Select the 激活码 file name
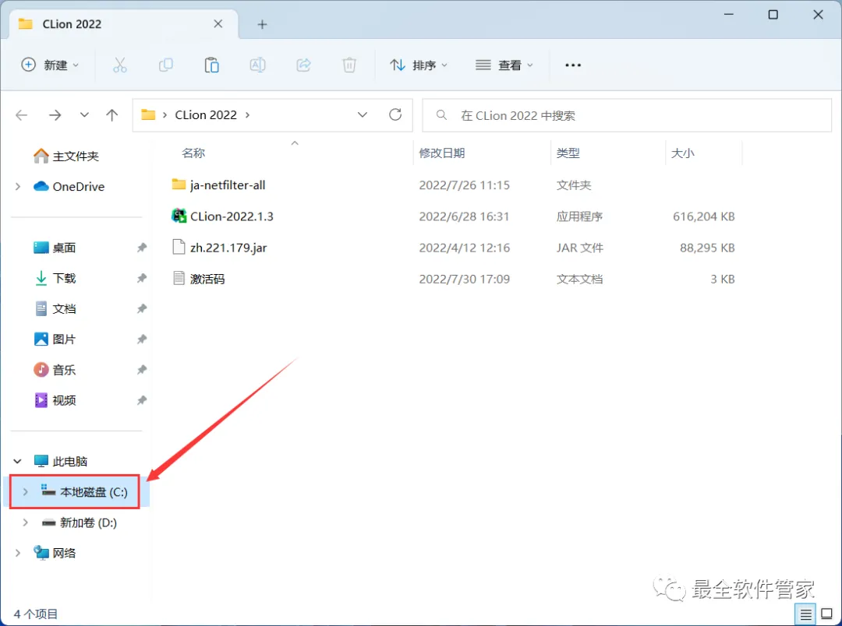The image size is (842, 626). pos(207,279)
